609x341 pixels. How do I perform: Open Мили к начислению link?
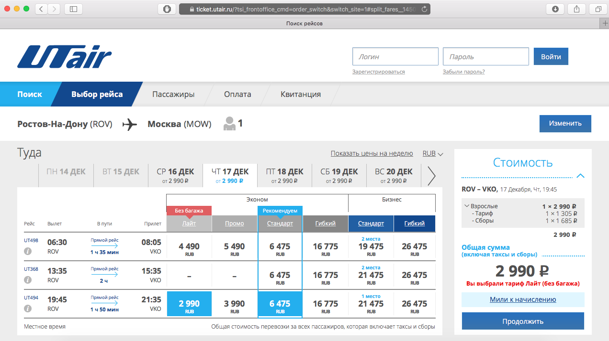click(x=523, y=299)
